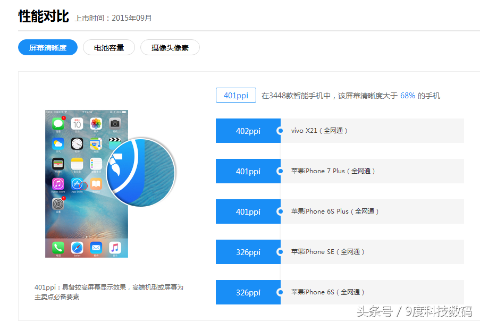This screenshot has width=480, height=322.
Task: Click the Camera icon on the phone screen
Action: click(x=115, y=124)
